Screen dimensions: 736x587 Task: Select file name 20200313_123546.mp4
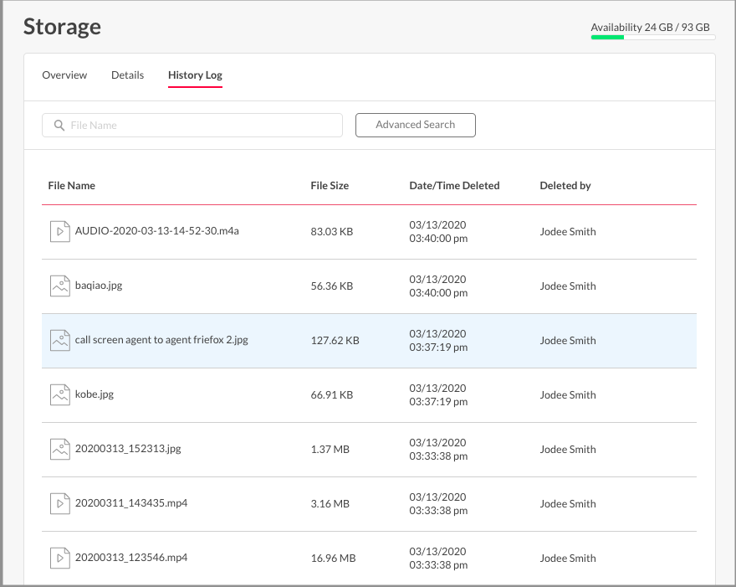coord(131,558)
